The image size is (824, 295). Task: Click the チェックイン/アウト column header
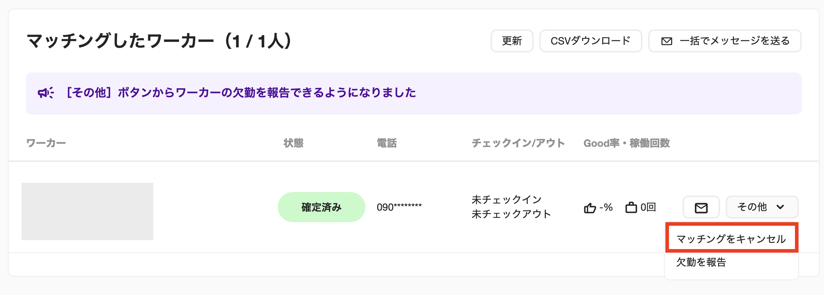pos(518,143)
